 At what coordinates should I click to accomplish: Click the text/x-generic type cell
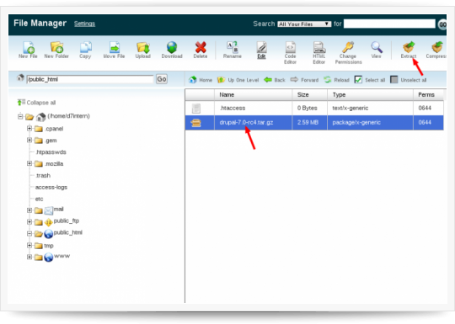pos(351,108)
